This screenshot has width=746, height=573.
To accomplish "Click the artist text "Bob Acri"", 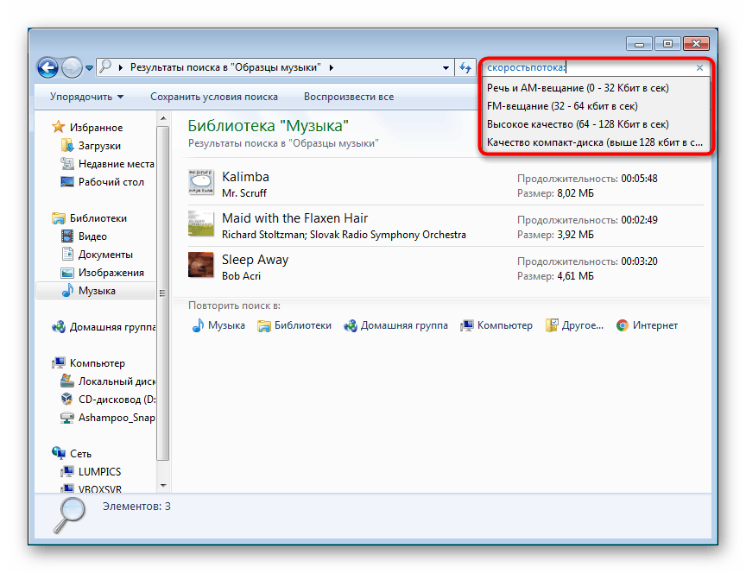I will tap(241, 276).
